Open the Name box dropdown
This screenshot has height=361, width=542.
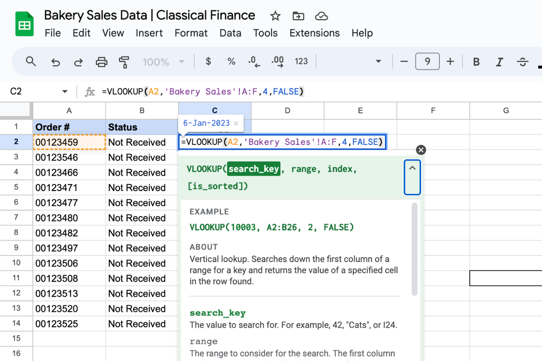point(65,91)
